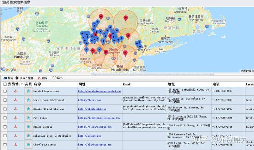Open the 贸易情 column filter dropdown arrow
Viewport: 254px width, 150px height.
(x=22, y=84)
